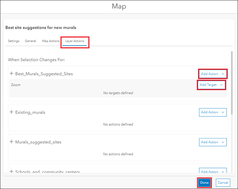Click the Zoom action label
This screenshot has width=238, height=189.
pyautogui.click(x=16, y=85)
